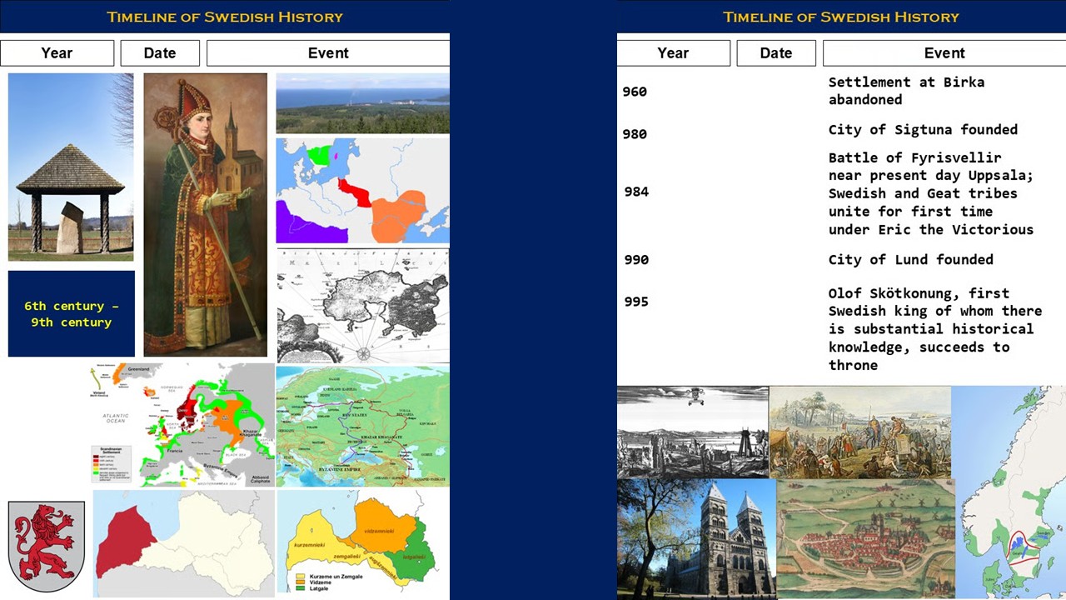This screenshot has height=600, width=1066.
Task: Click the old black-and-white island map
Action: pos(362,305)
